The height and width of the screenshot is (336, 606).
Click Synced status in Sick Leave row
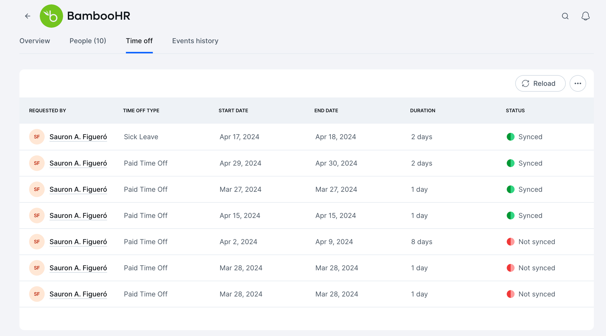530,137
